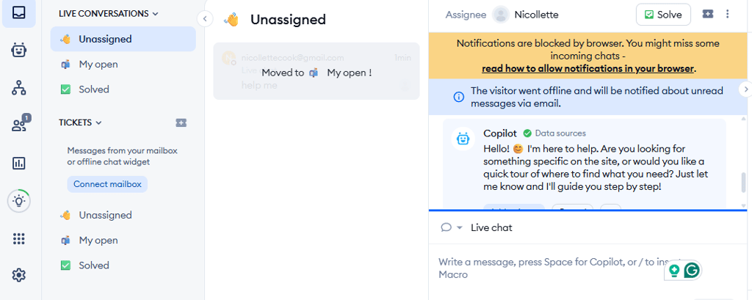
Task: Open the Live chat channel dropdown
Action: point(451,227)
